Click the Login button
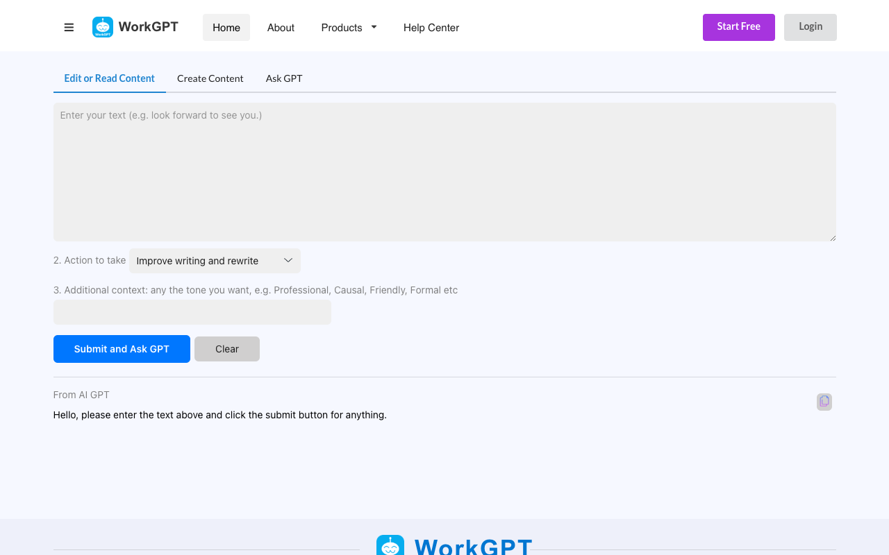Screen dimensions: 889x555 (x=811, y=27)
